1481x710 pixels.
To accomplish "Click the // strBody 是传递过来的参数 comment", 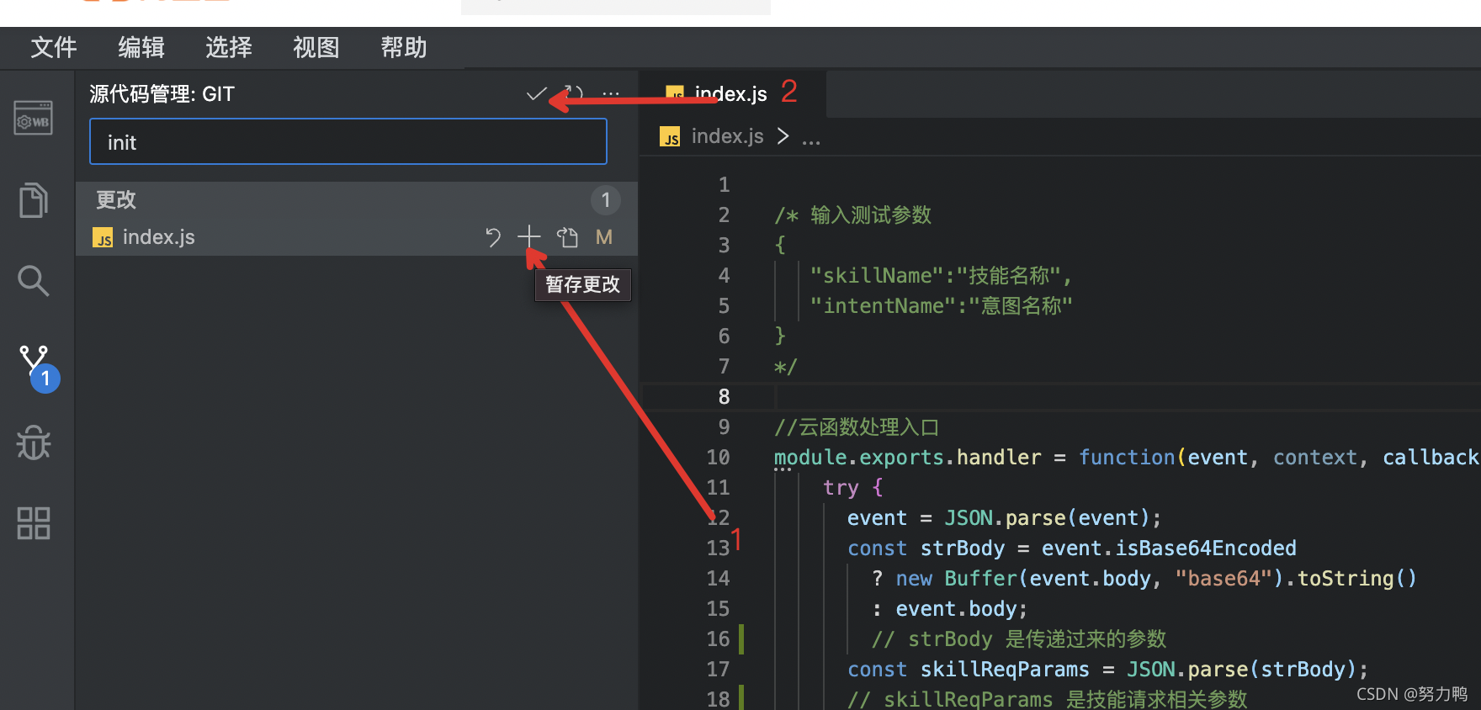I will click(1019, 639).
